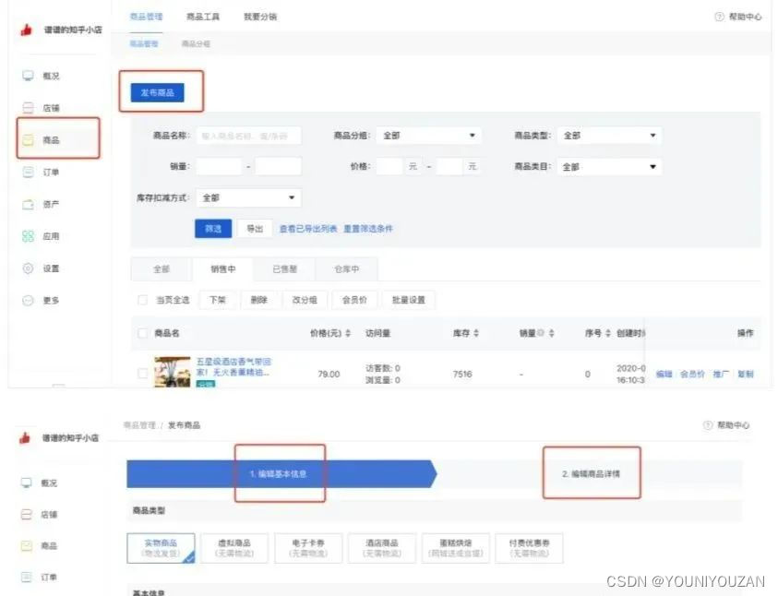Click the 改分组 batch button

click(x=305, y=300)
